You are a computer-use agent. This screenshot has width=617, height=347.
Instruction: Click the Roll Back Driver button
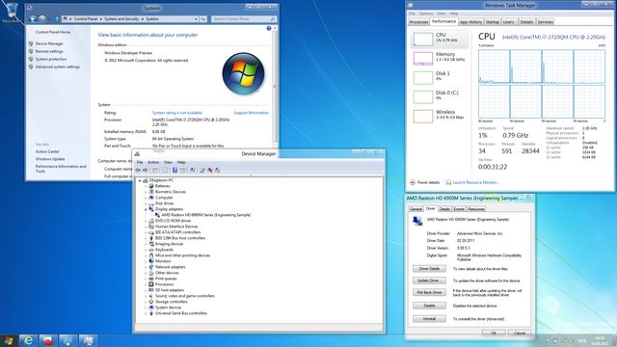click(429, 292)
